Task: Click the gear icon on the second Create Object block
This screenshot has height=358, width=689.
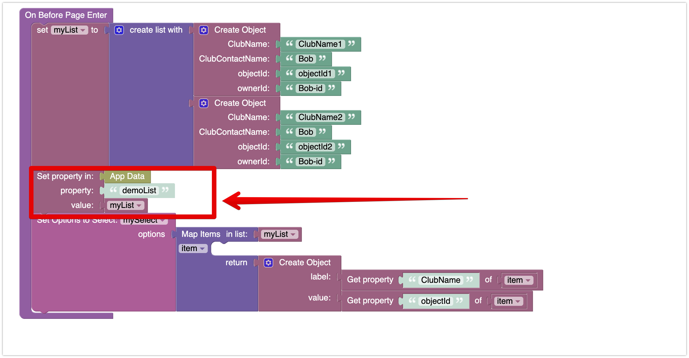Action: click(203, 103)
